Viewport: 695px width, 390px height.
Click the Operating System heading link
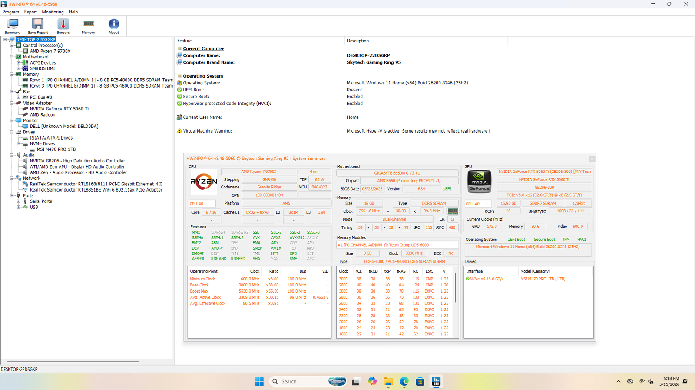[x=203, y=76]
